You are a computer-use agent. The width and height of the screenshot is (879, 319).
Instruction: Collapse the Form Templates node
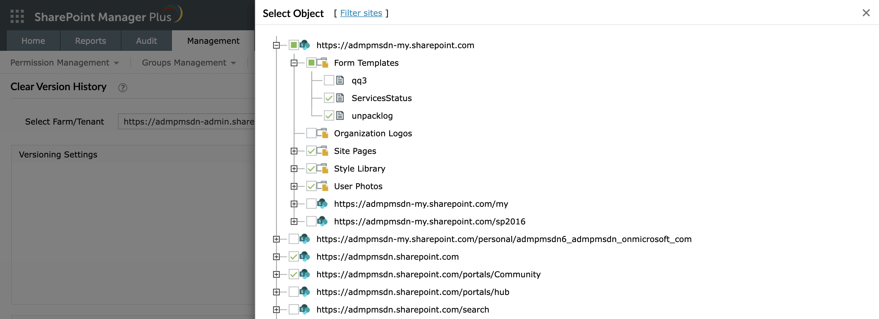294,63
